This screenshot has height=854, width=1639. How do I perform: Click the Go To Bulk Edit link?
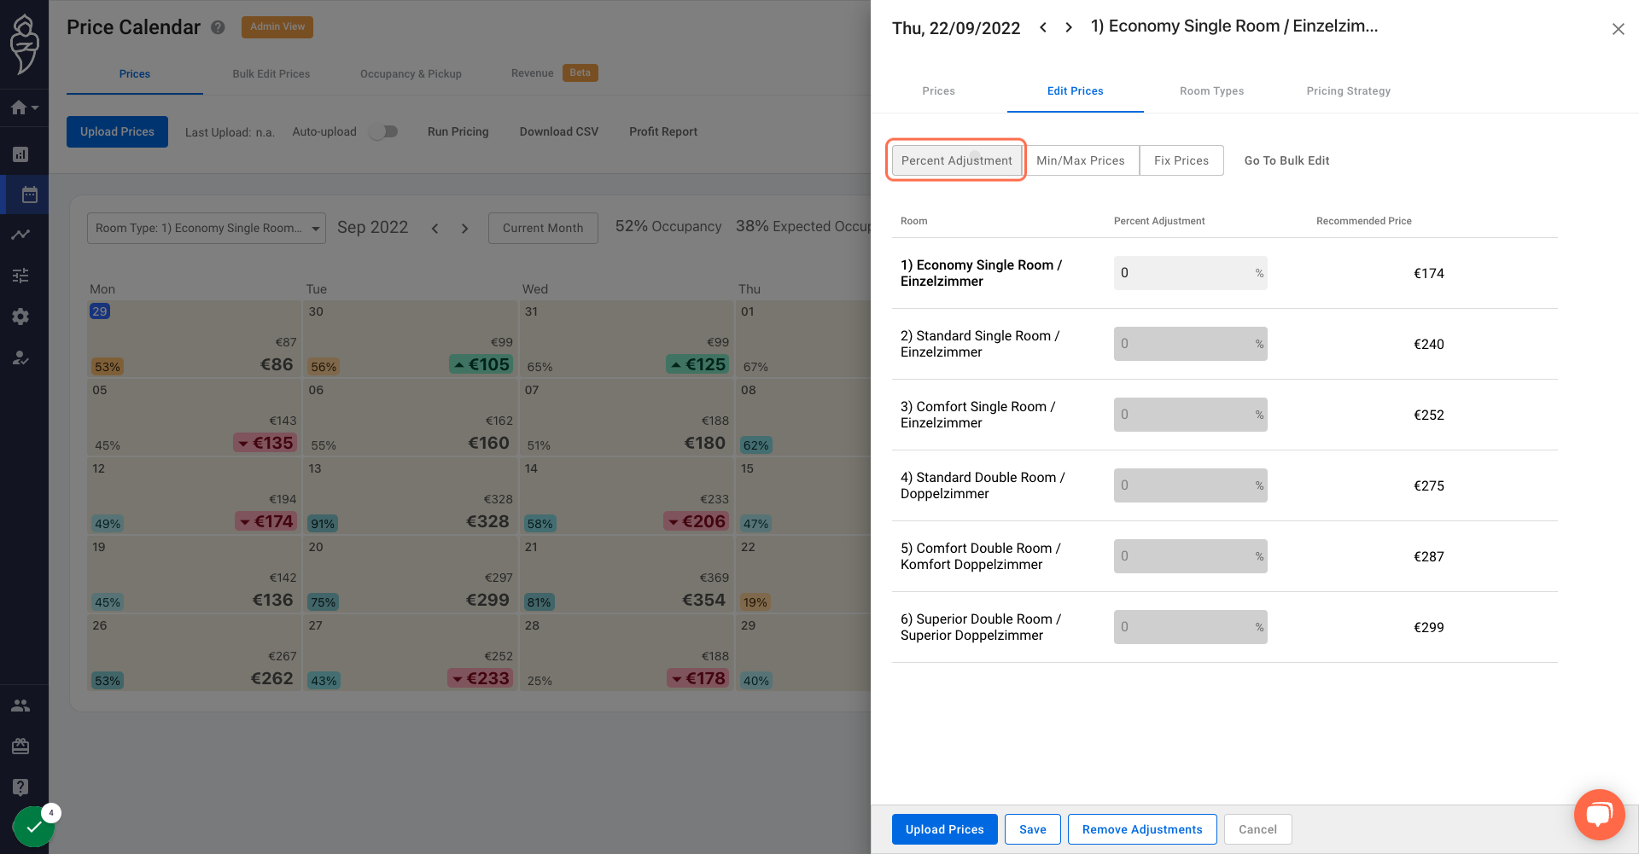[x=1286, y=160]
